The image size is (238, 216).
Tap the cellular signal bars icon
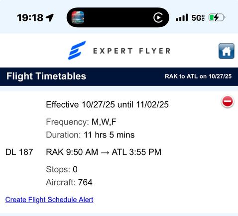click(x=182, y=17)
